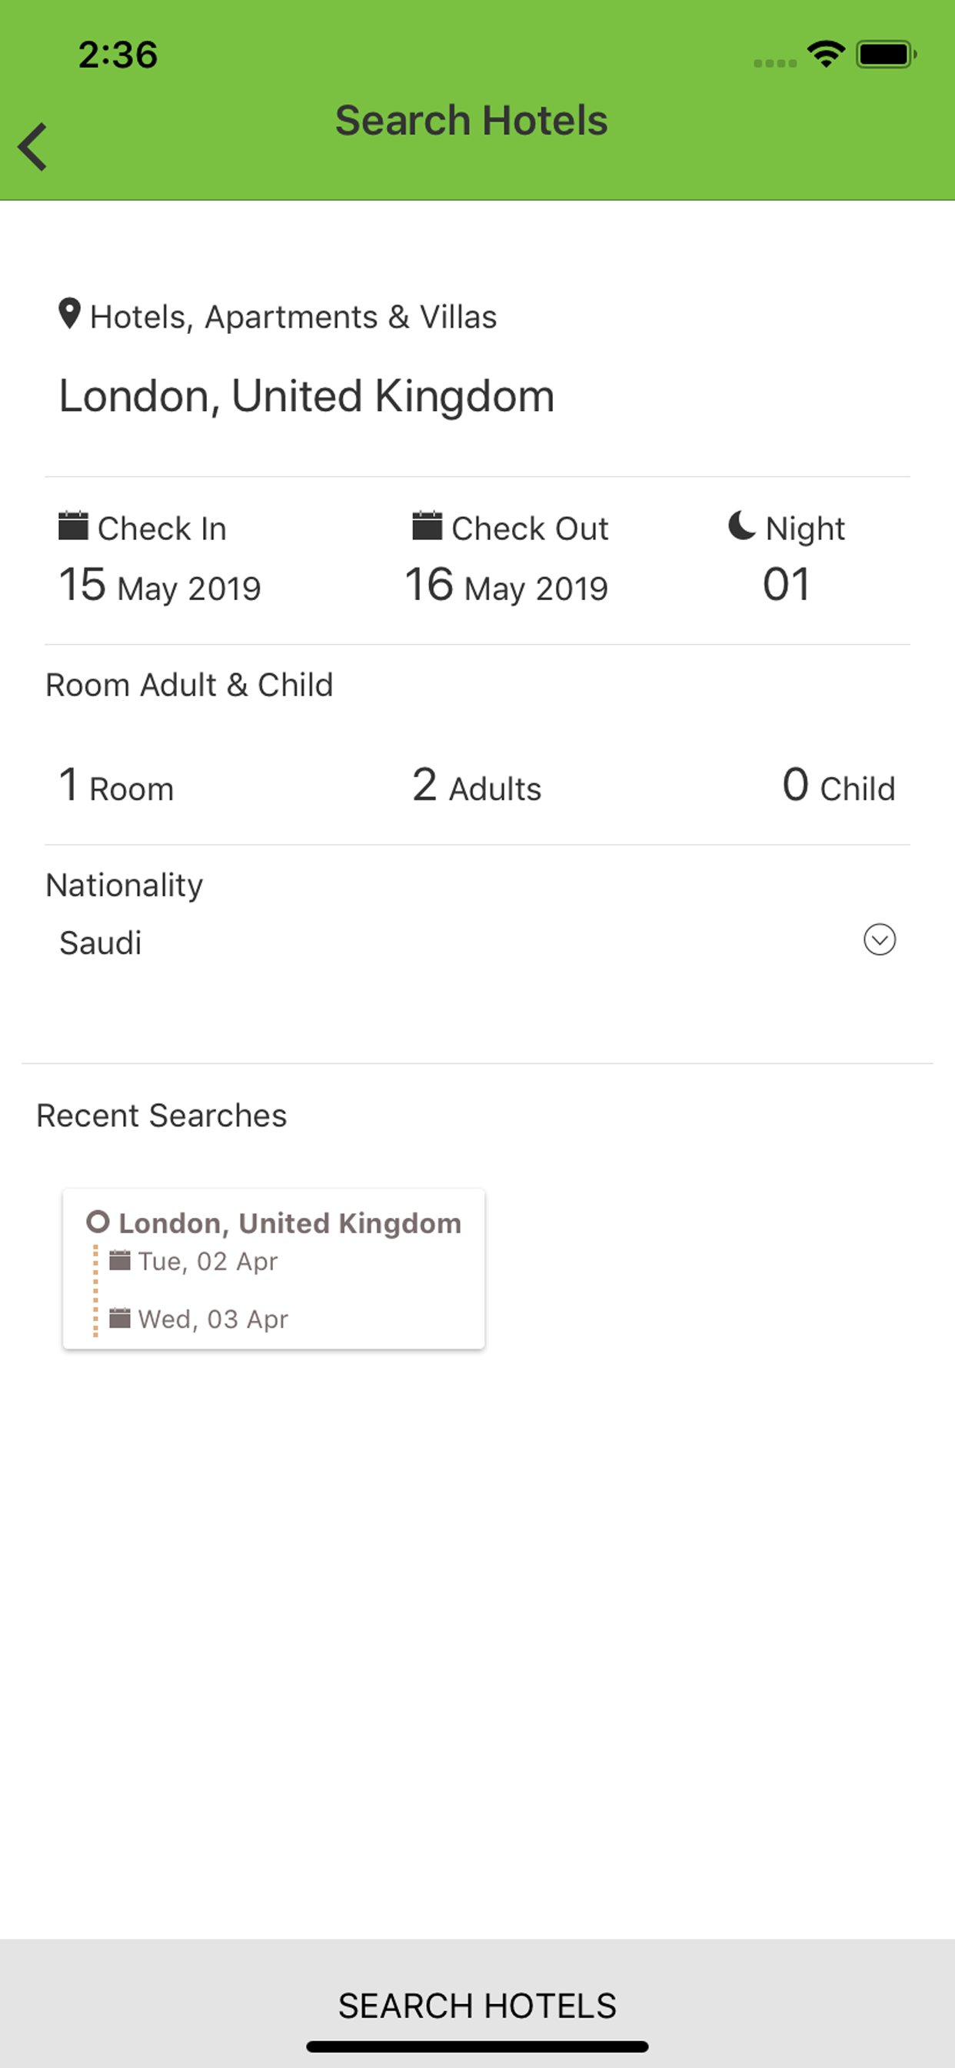
Task: Tap the circle marker in recent search card
Action: [98, 1222]
